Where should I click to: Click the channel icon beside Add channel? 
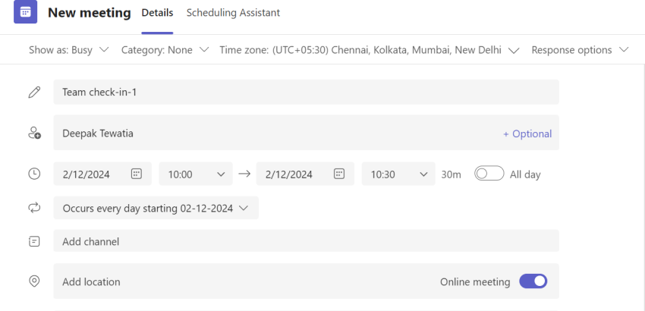tap(34, 241)
